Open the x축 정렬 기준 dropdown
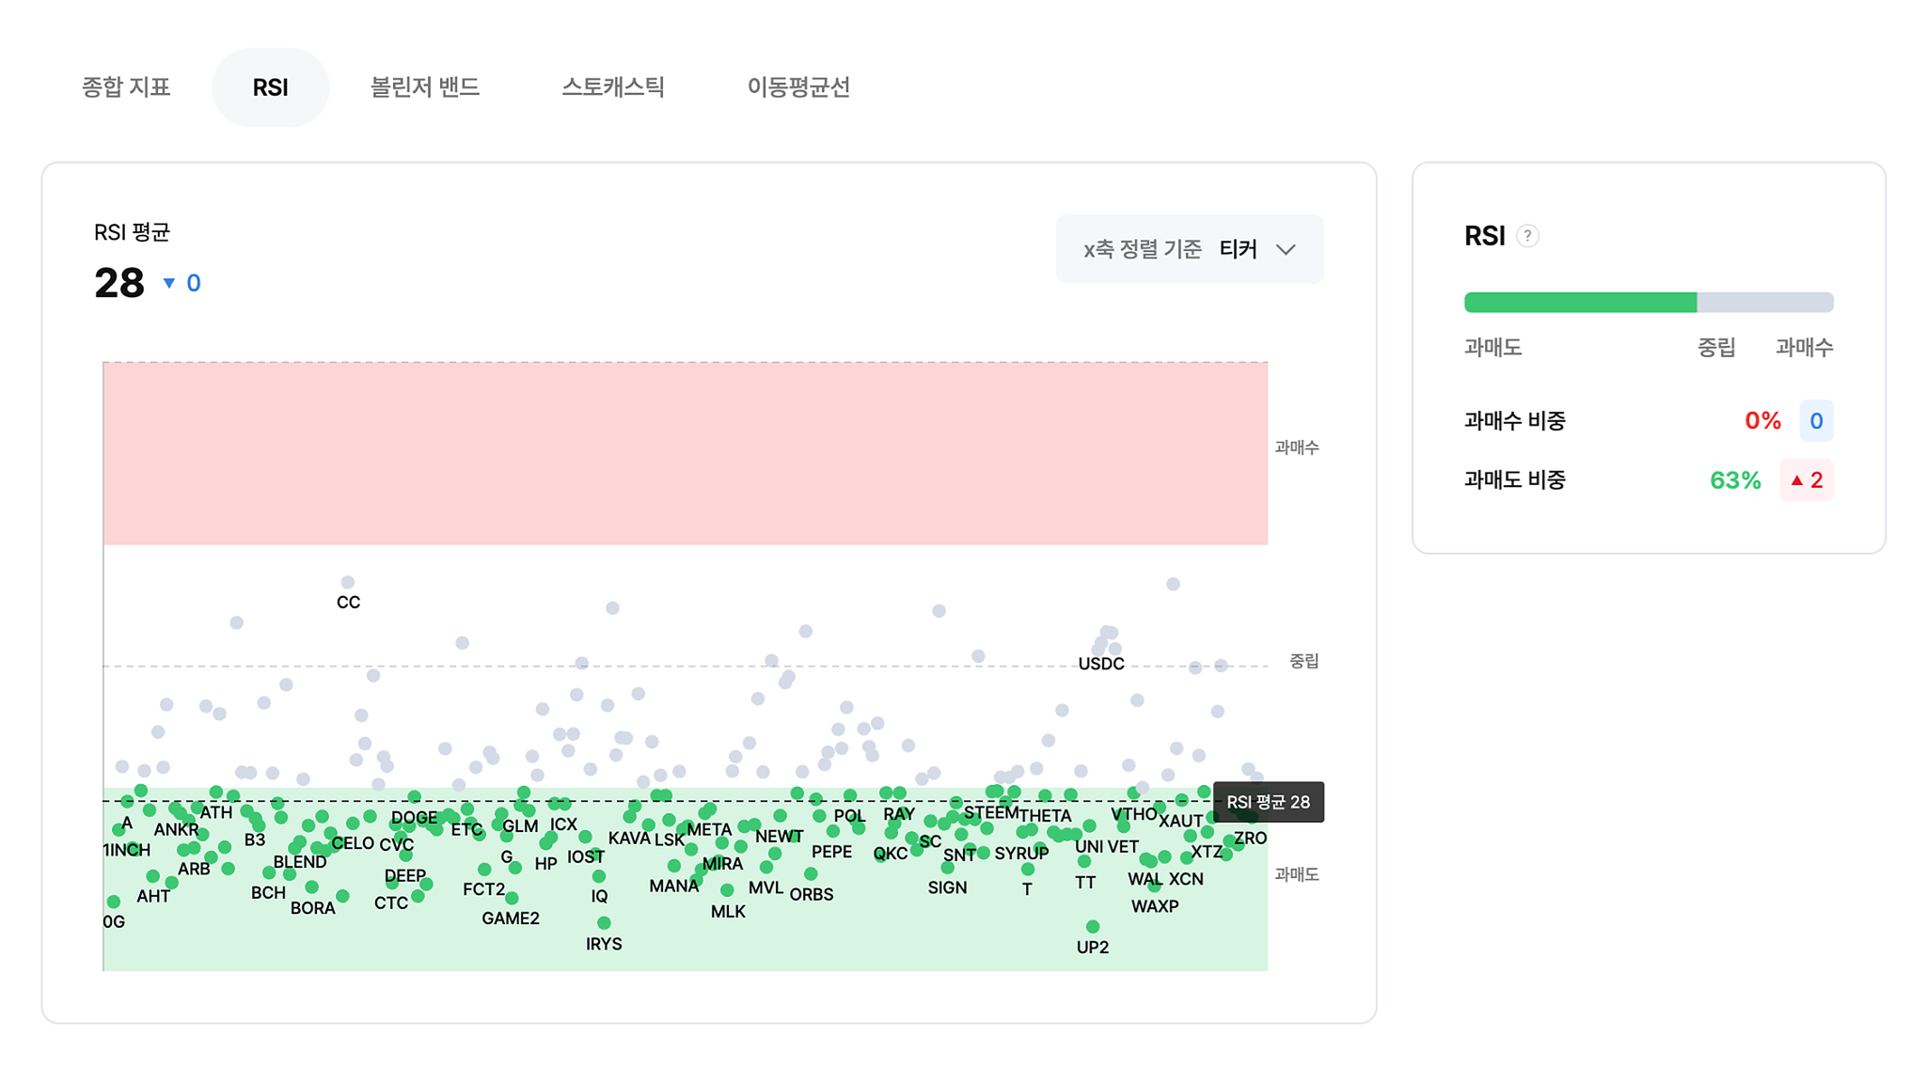 pos(1190,249)
